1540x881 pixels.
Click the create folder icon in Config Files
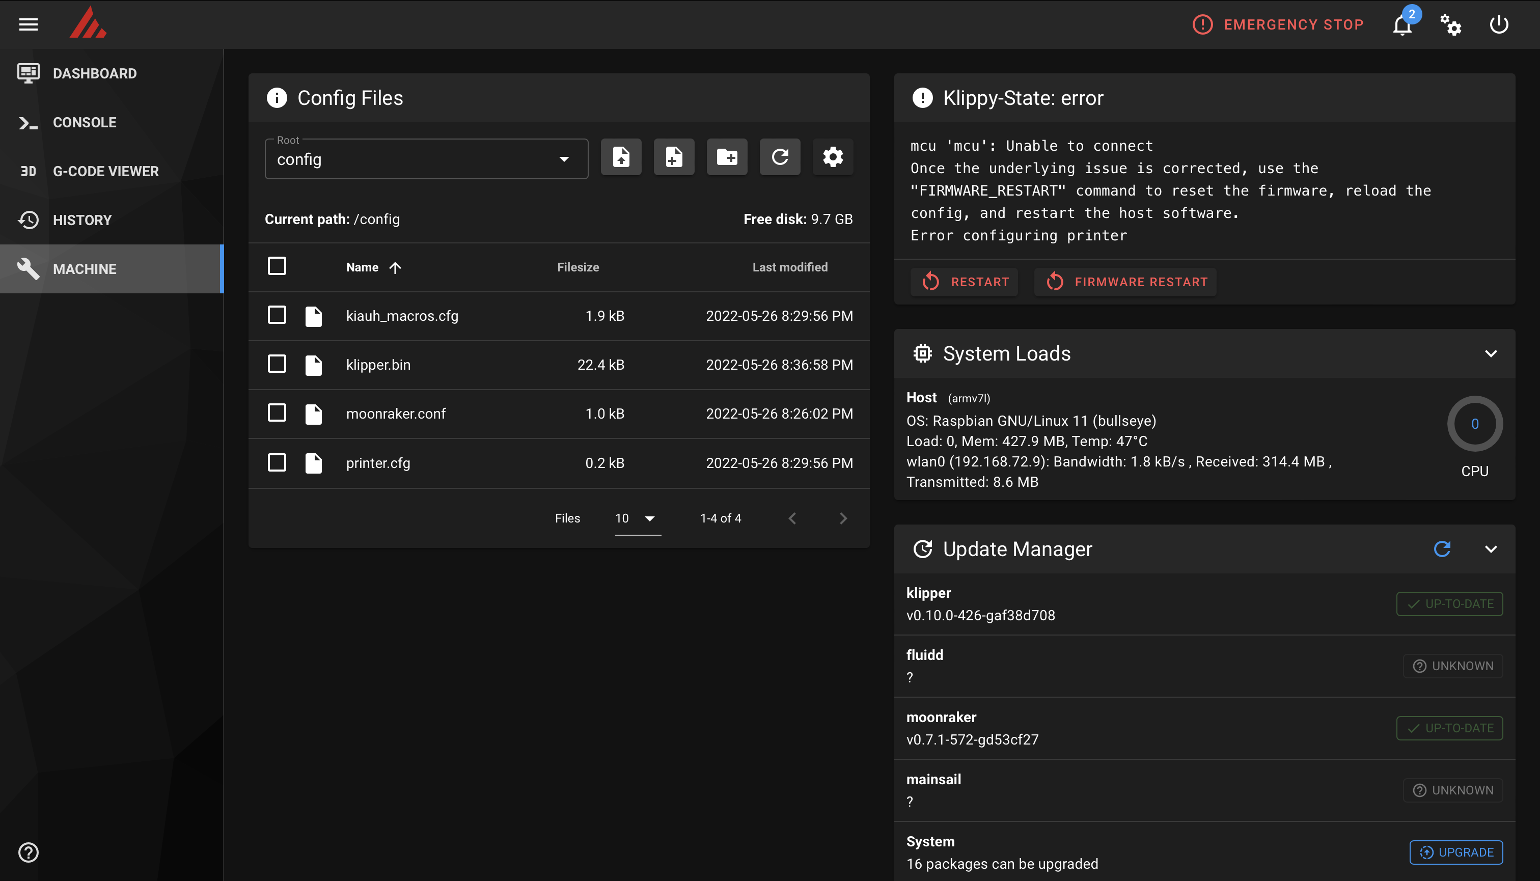point(727,156)
